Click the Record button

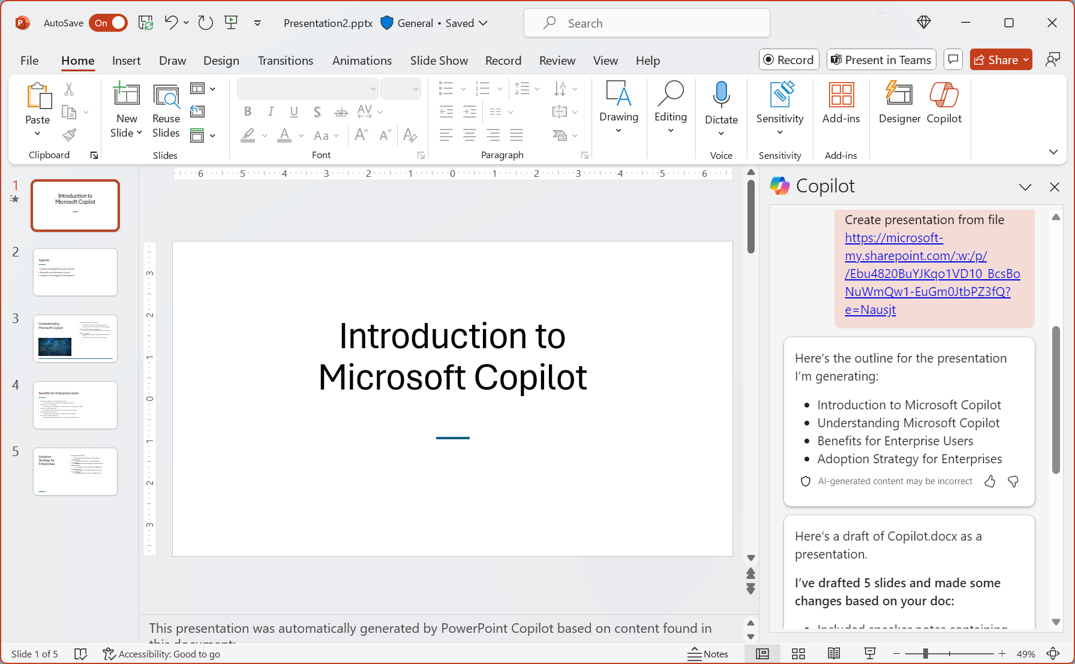pos(789,59)
